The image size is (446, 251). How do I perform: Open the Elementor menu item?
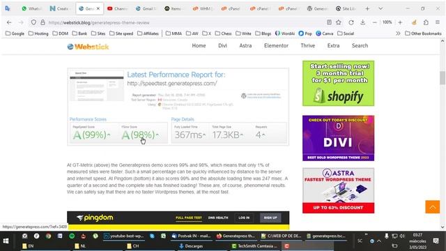(276, 45)
